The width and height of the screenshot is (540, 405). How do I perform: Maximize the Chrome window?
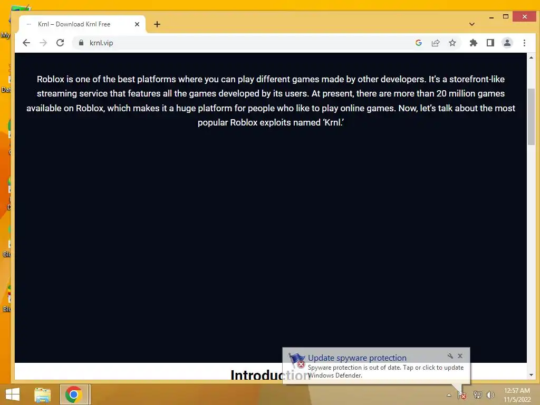(506, 16)
